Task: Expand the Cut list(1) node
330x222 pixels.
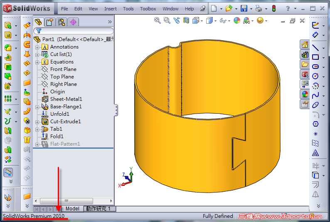Action: pyautogui.click(x=37, y=55)
